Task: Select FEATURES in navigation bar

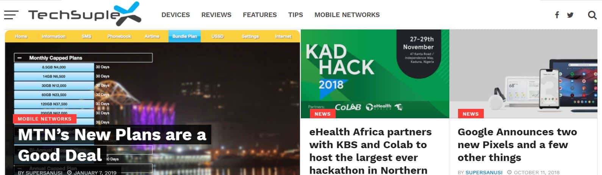Action: [x=260, y=15]
